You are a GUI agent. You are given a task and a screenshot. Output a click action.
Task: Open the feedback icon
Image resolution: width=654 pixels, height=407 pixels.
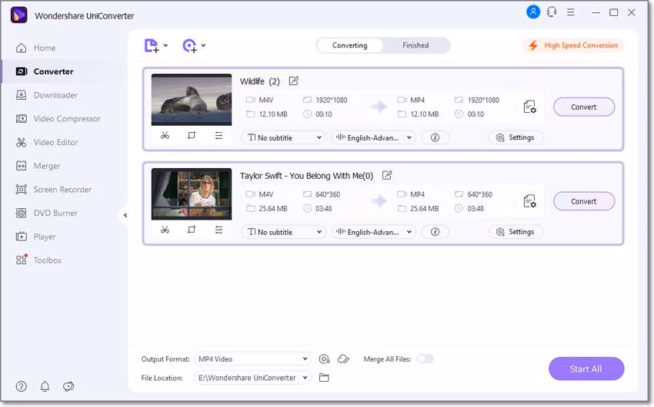(68, 386)
